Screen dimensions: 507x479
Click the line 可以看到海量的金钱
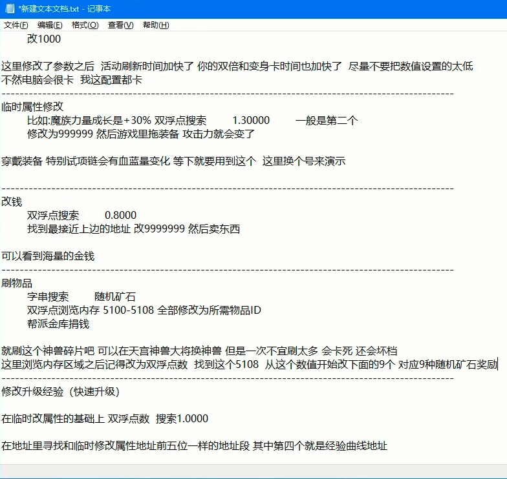[x=48, y=256]
